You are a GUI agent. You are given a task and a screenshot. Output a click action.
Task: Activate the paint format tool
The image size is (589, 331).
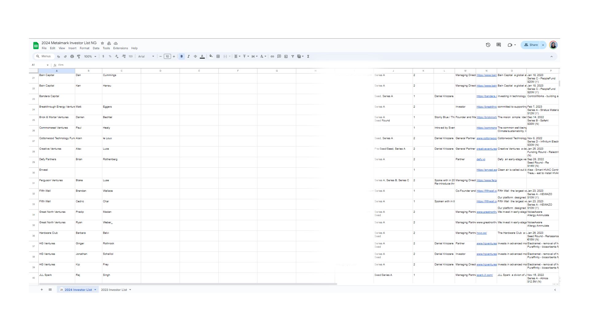coord(79,56)
